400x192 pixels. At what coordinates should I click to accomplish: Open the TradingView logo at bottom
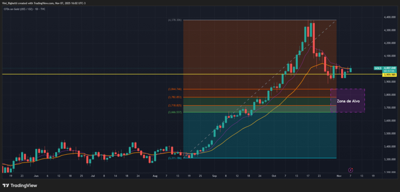pyautogui.click(x=20, y=185)
